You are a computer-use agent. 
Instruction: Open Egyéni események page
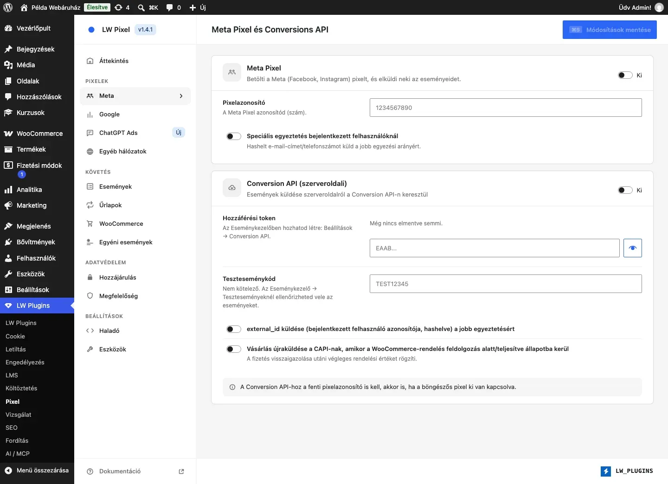click(135, 242)
